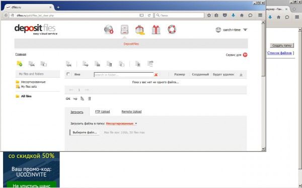Image resolution: width=302 pixels, height=188 pixels.
Task: Click the trash delete icon below file list
Action: click(90, 99)
